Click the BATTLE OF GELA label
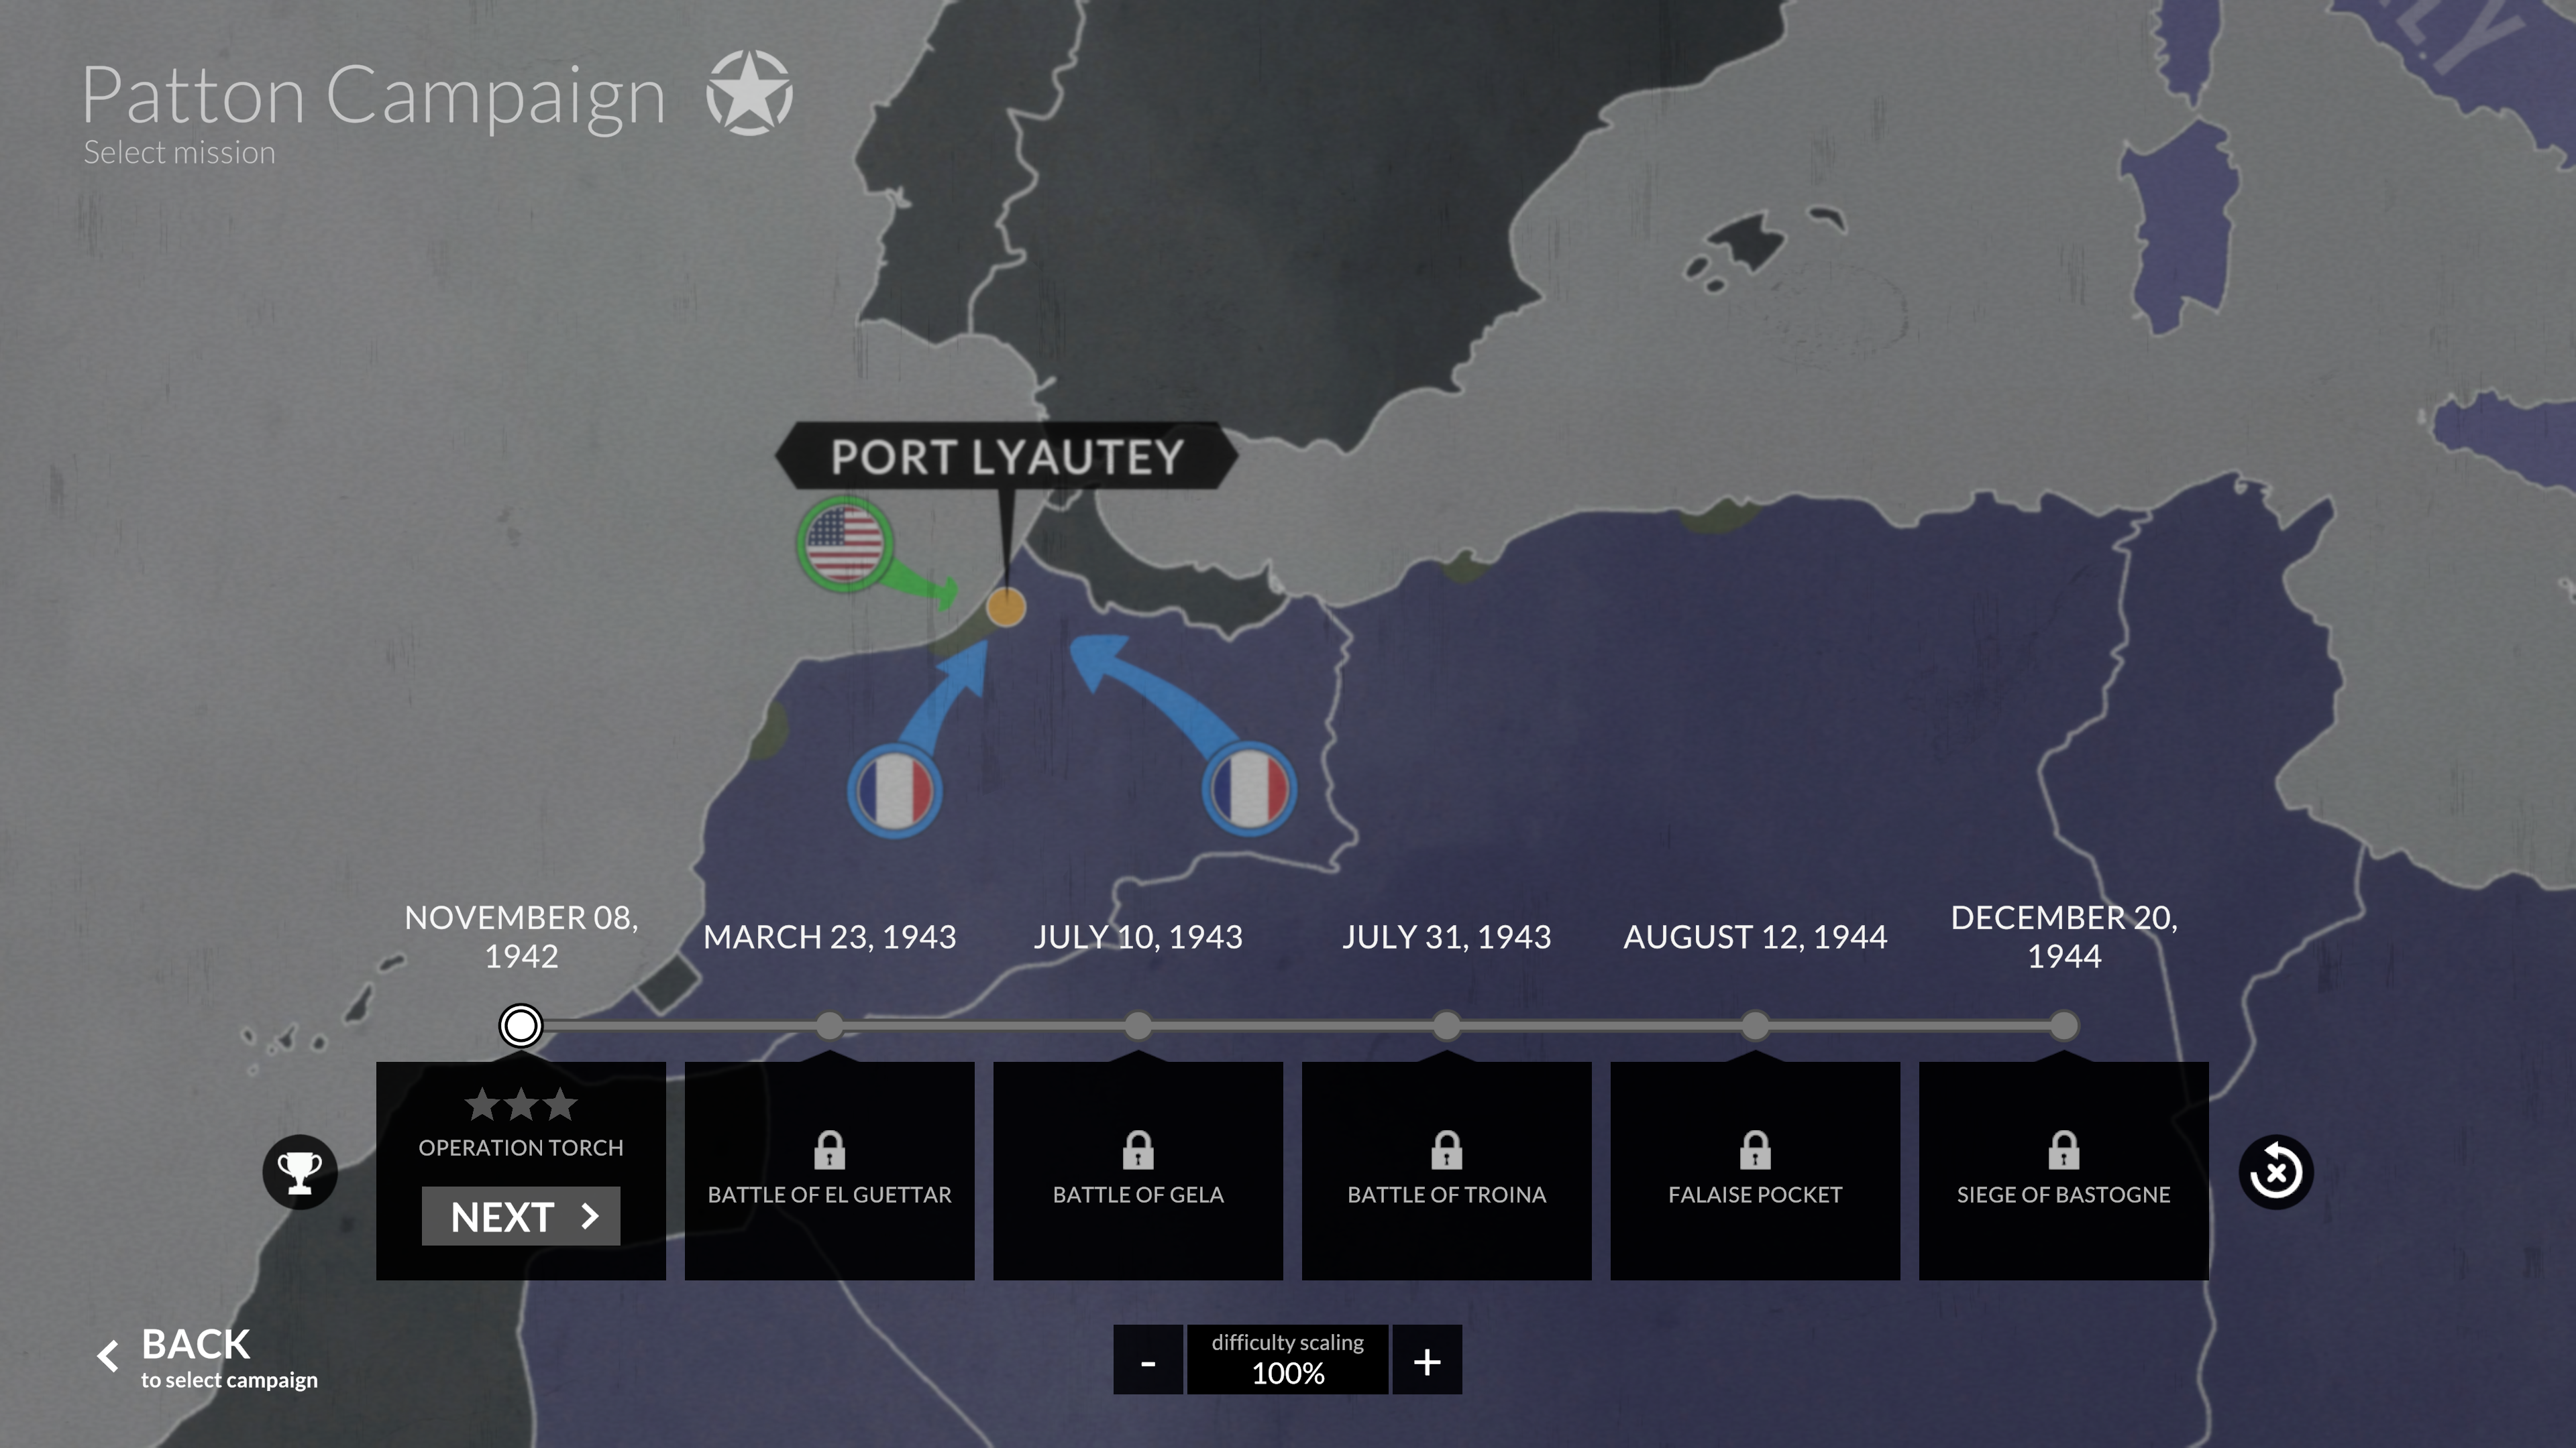Screen dimensions: 2576x1448 pos(1138,1195)
